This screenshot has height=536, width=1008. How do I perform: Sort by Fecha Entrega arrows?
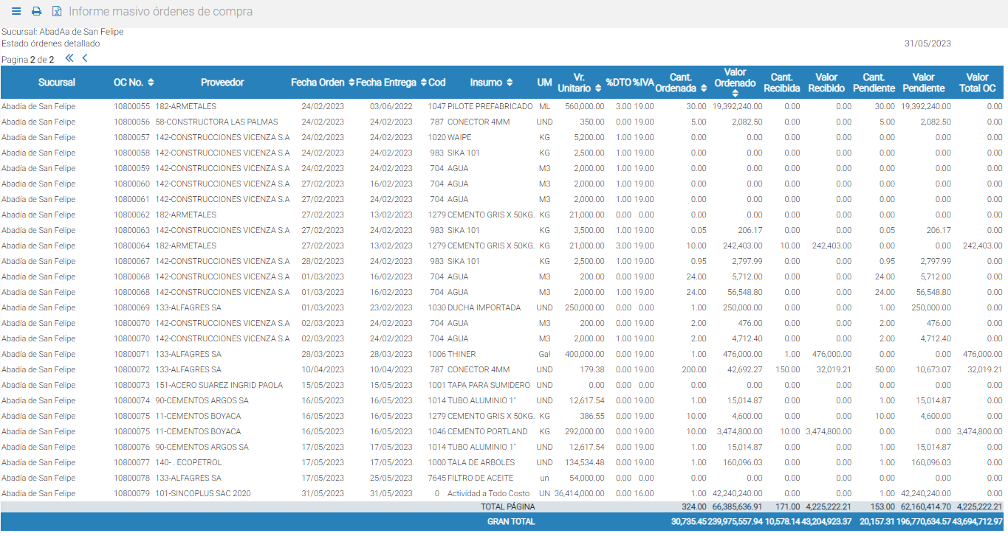coord(424,83)
